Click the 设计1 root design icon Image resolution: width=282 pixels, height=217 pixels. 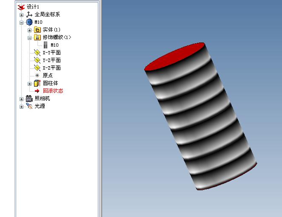[x=21, y=7]
